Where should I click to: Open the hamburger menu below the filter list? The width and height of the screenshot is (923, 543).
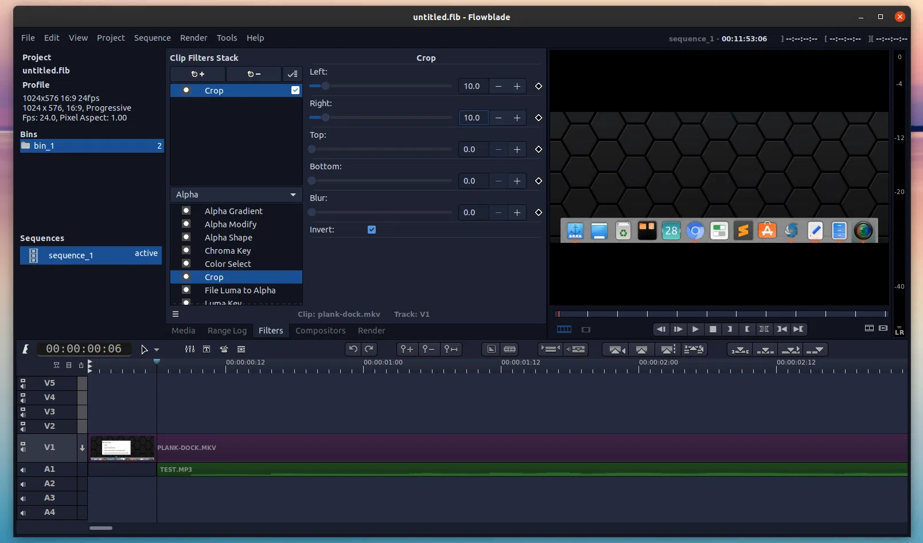[x=176, y=314]
